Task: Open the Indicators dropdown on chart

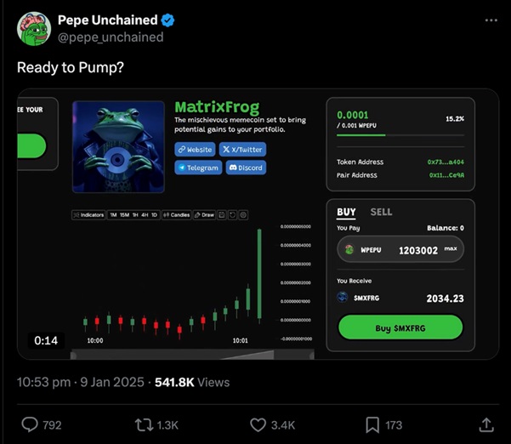Action: point(88,215)
